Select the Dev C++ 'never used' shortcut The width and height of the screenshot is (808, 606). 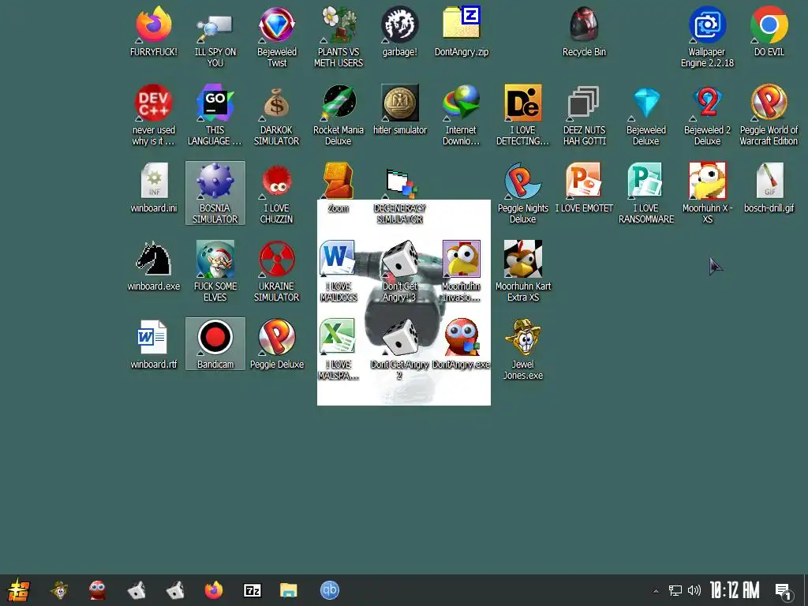154,114
